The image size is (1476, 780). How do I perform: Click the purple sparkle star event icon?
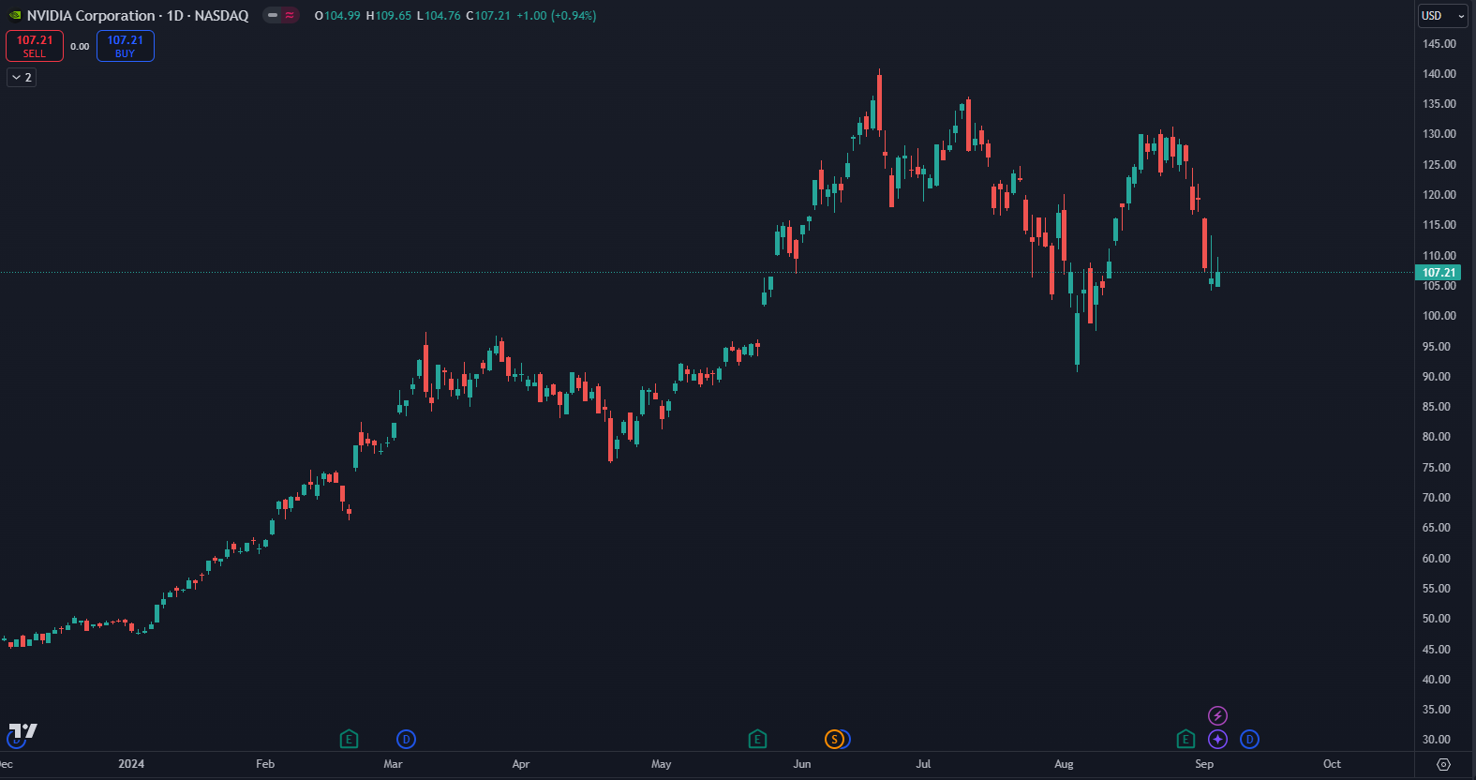(x=1217, y=740)
